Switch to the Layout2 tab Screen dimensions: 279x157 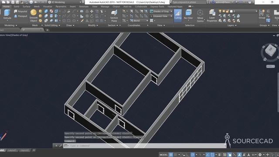24,150
